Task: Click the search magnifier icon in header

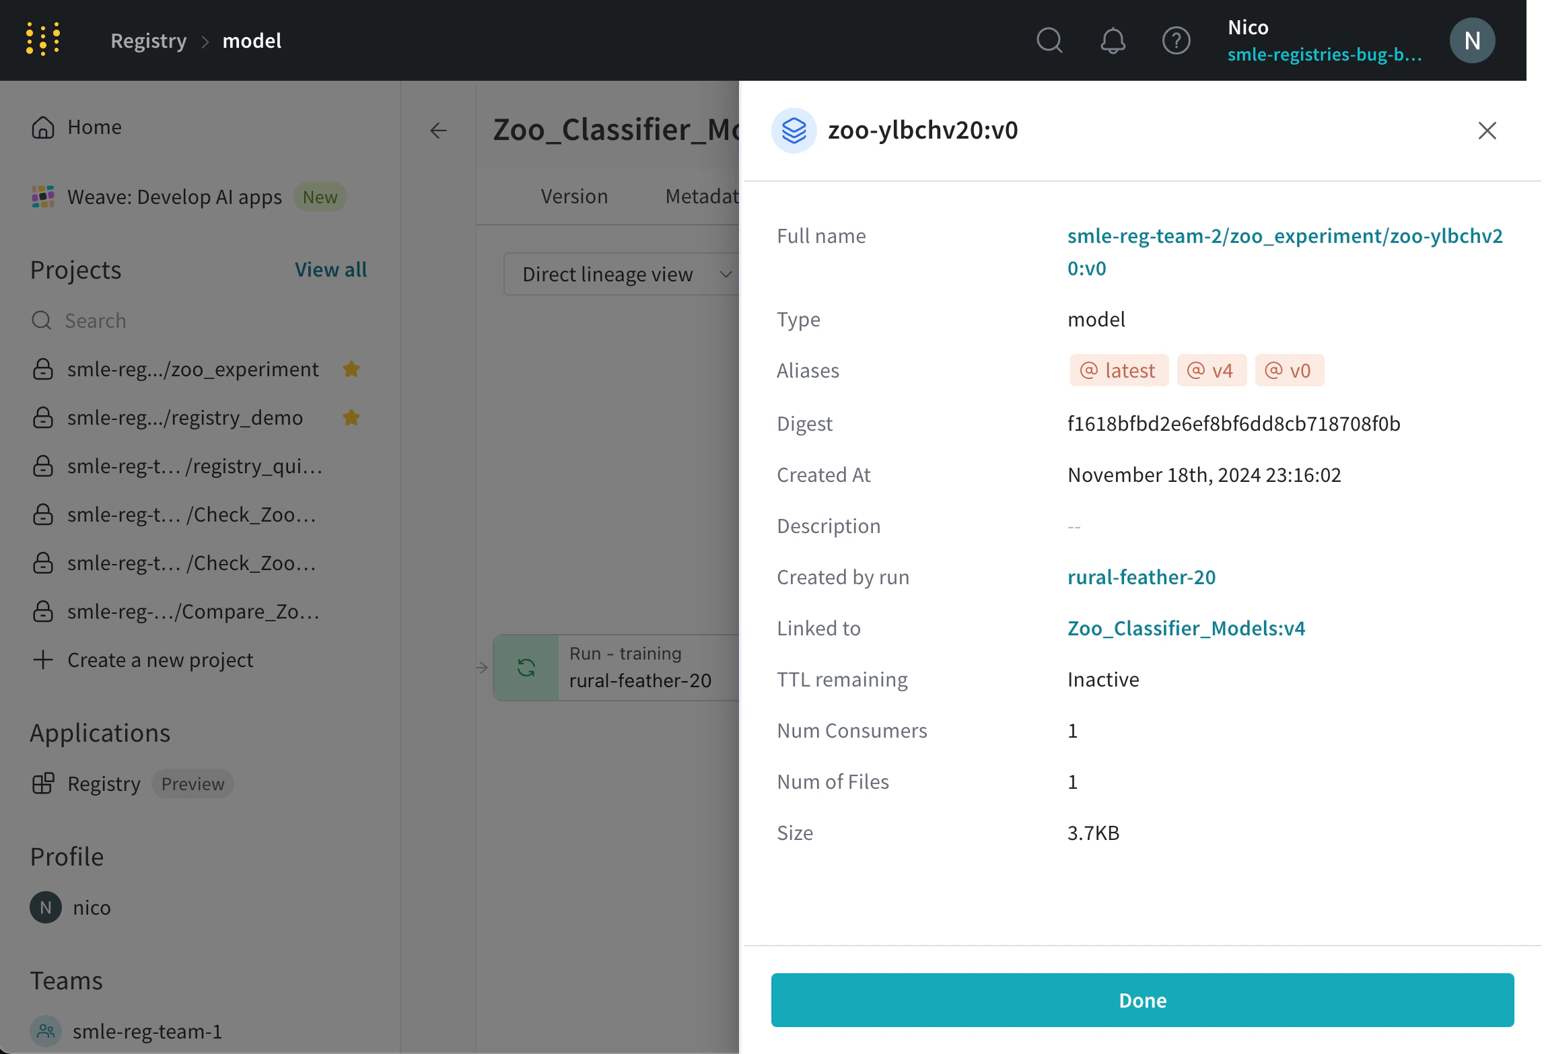Action: tap(1049, 40)
